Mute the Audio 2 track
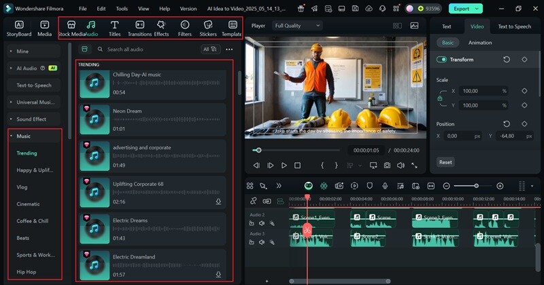 pos(262,223)
